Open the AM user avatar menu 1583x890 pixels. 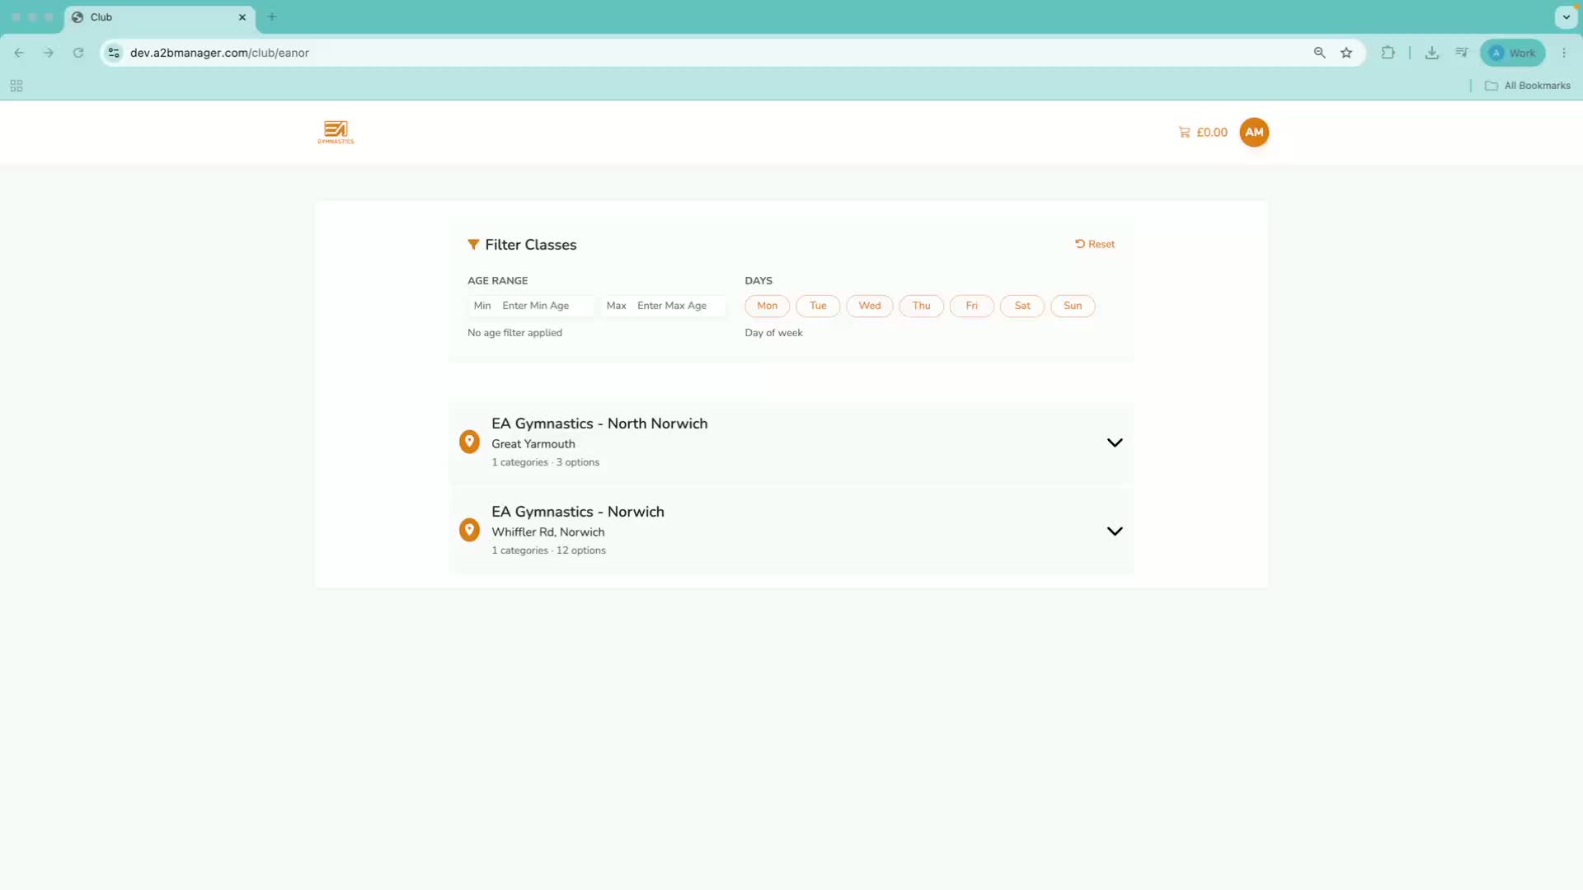[x=1254, y=132]
